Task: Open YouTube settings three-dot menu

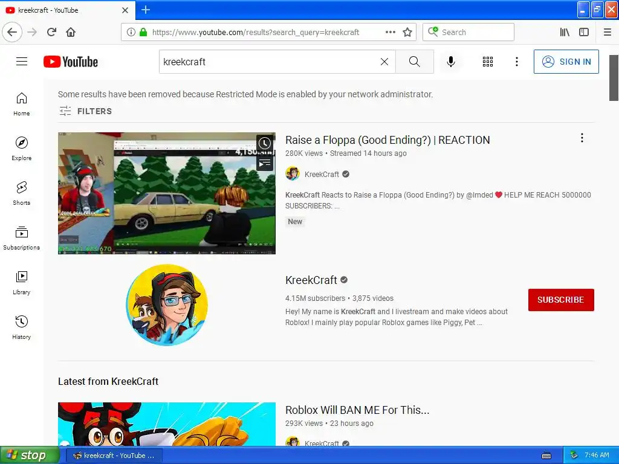Action: [517, 62]
